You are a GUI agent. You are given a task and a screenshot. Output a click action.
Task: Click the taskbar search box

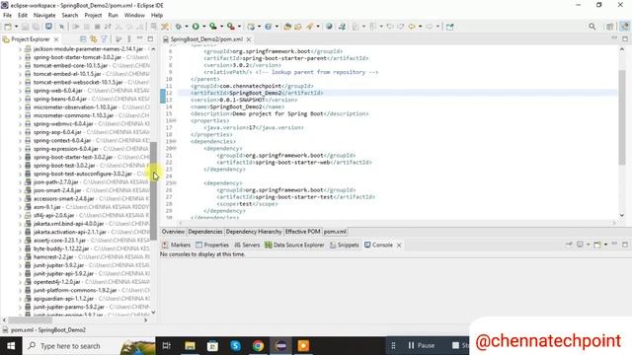[x=89, y=346]
